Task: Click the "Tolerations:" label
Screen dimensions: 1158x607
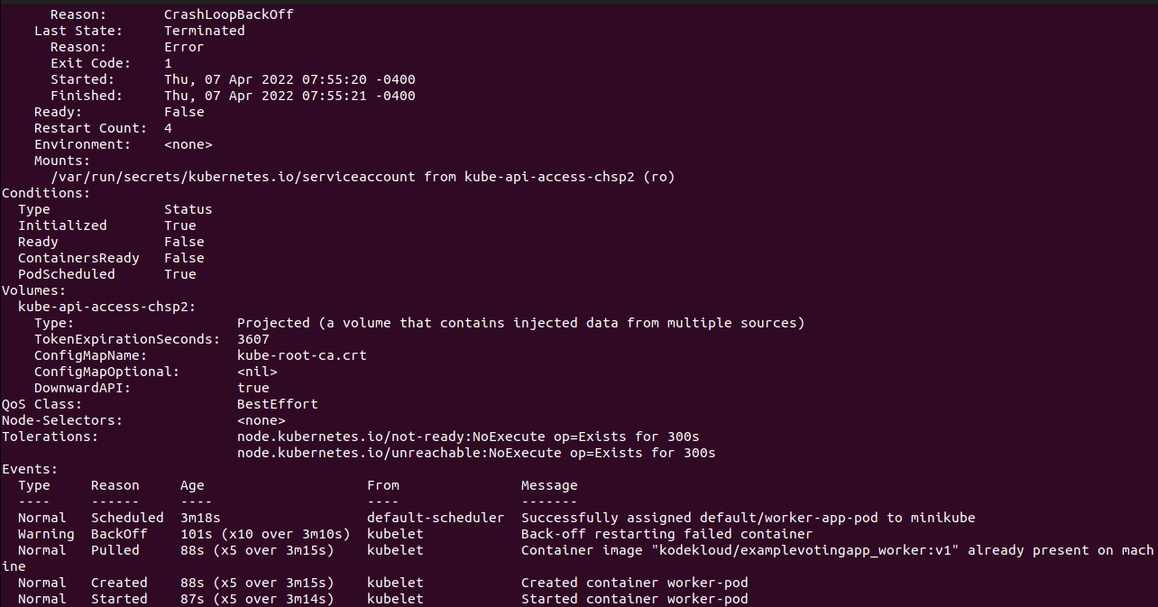Action: 50,437
